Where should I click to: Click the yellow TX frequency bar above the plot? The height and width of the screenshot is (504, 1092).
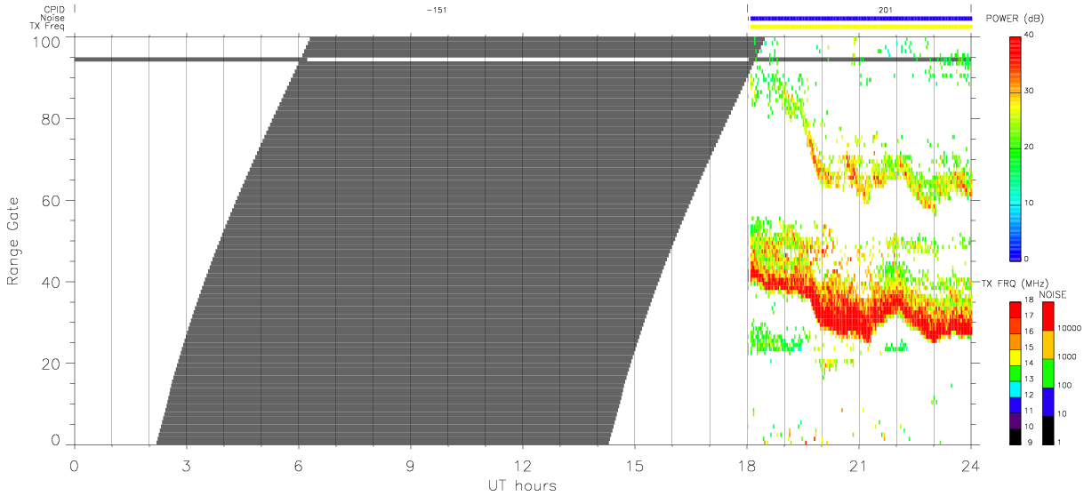860,26
